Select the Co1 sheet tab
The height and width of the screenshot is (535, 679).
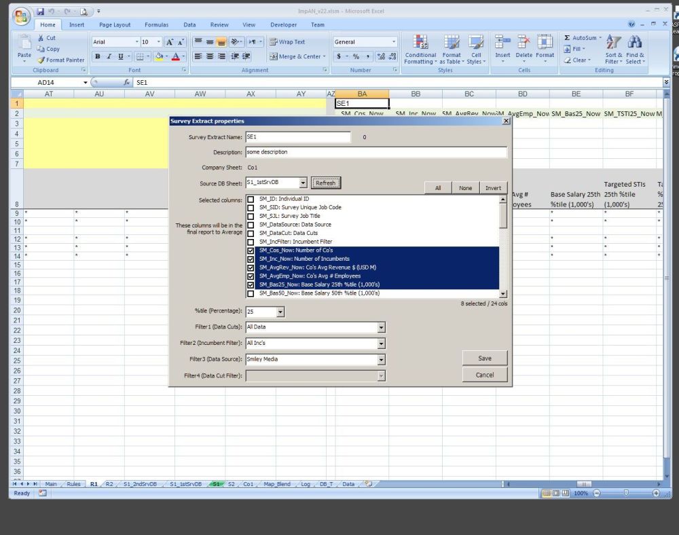click(249, 484)
